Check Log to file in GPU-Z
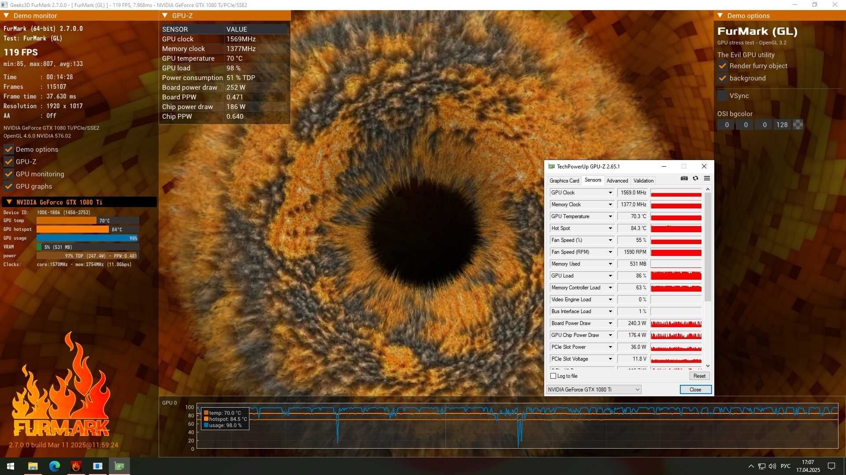This screenshot has width=846, height=475. click(553, 376)
